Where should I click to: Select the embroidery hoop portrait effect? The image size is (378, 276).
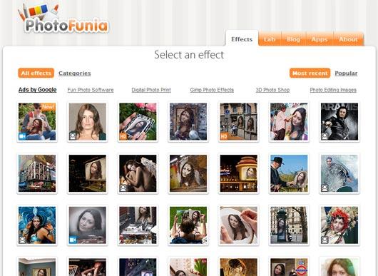(239, 225)
